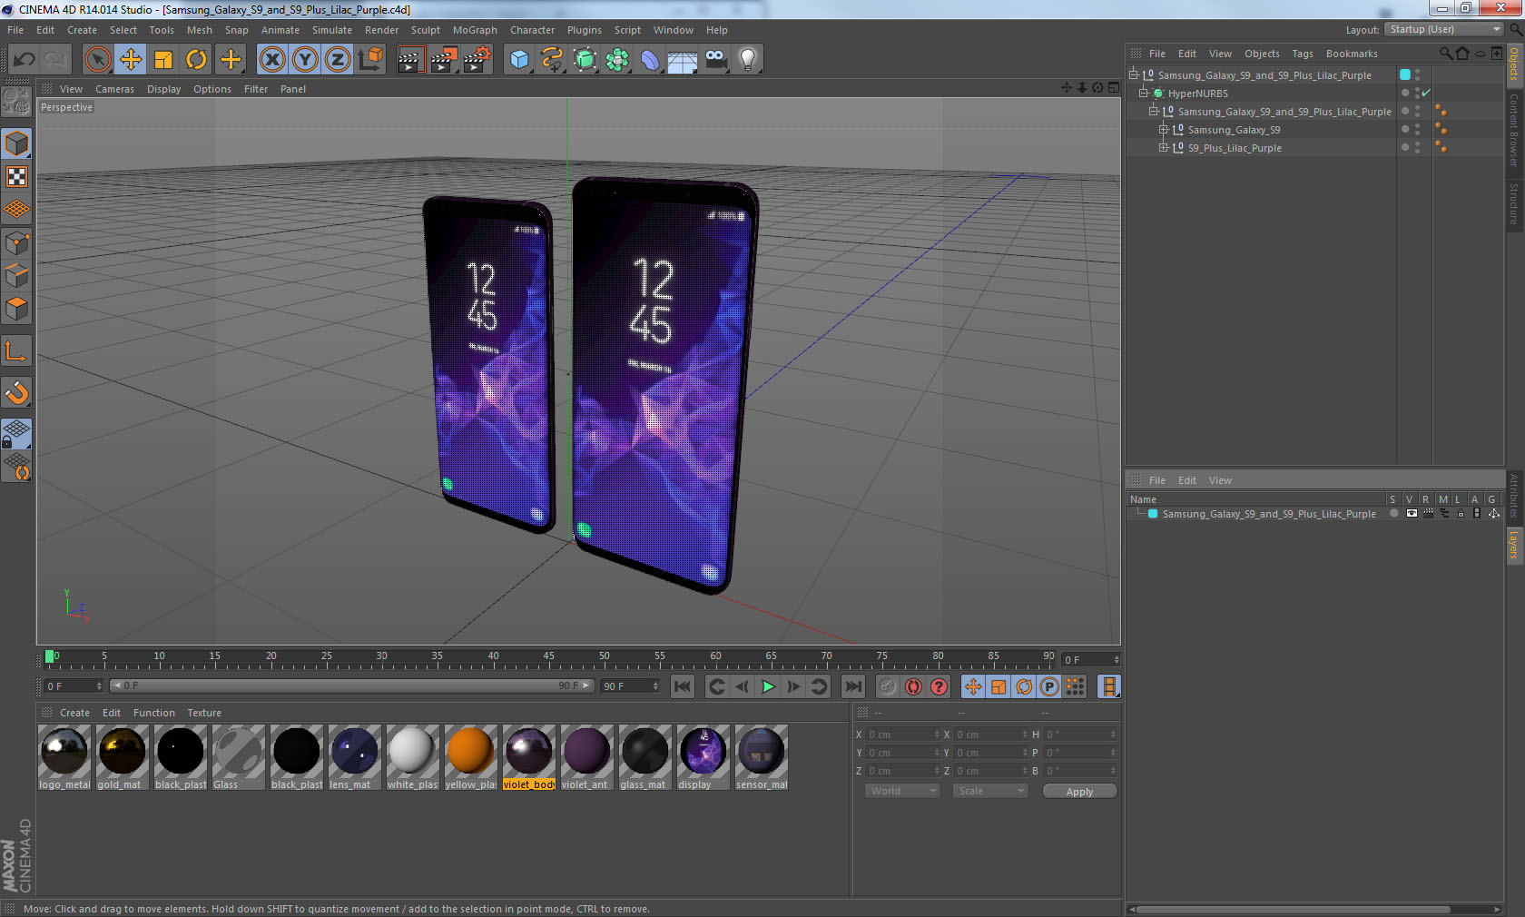Screen dimensions: 1525x917
Task: Open the viewport Display menu
Action: coord(163,89)
